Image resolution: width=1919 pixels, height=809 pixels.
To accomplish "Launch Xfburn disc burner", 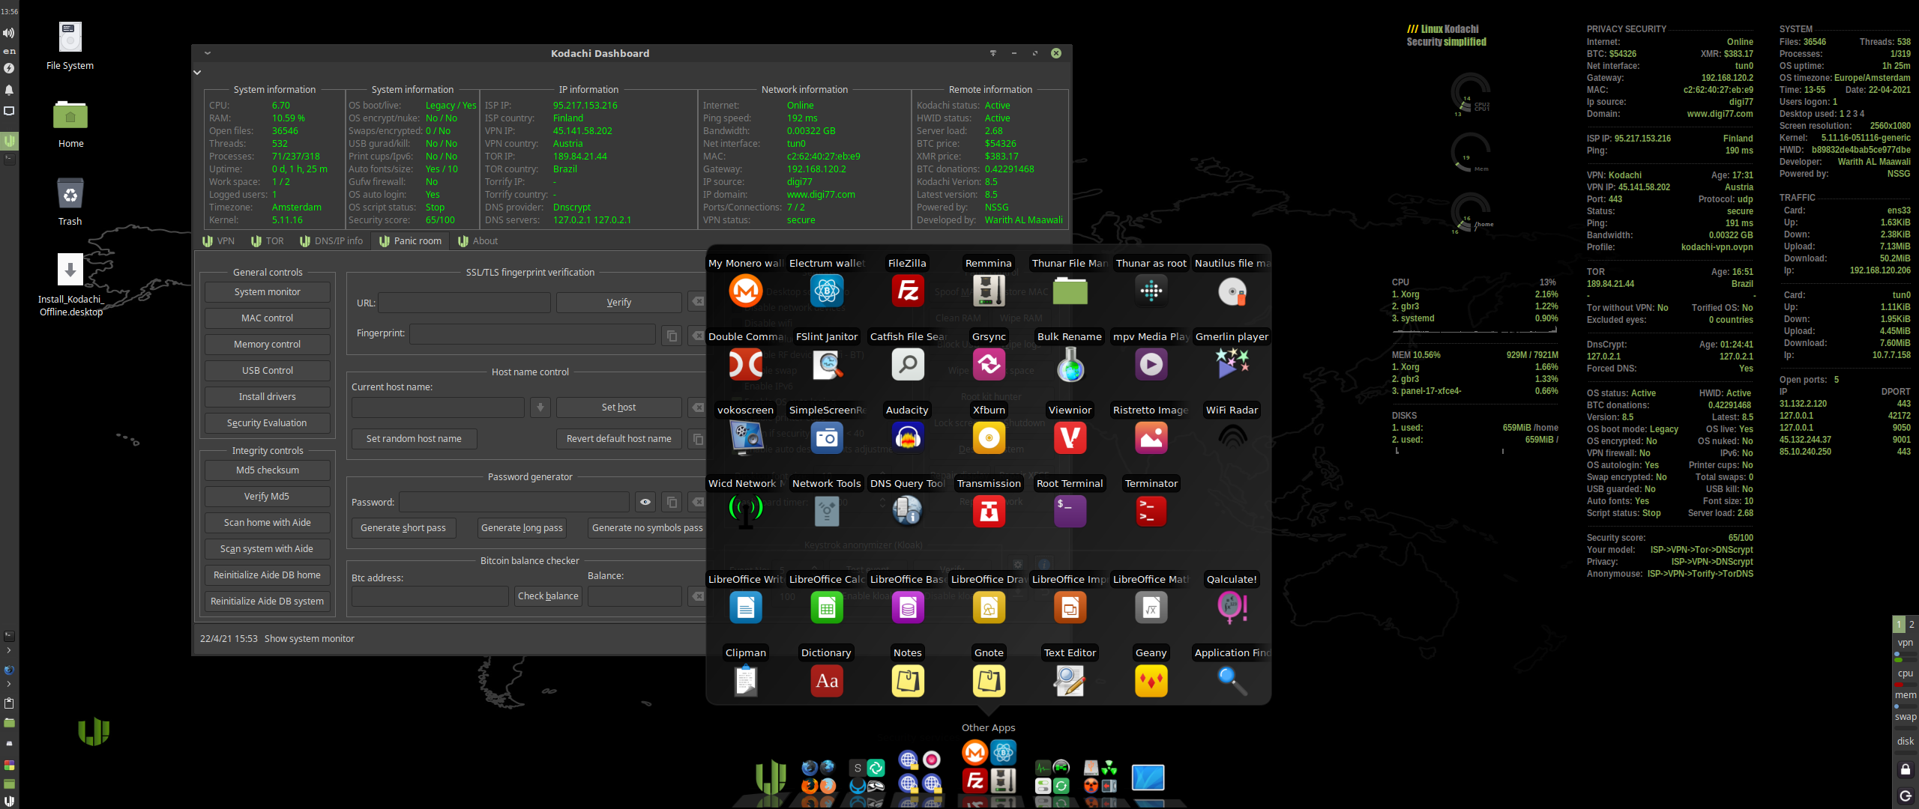I will point(989,437).
